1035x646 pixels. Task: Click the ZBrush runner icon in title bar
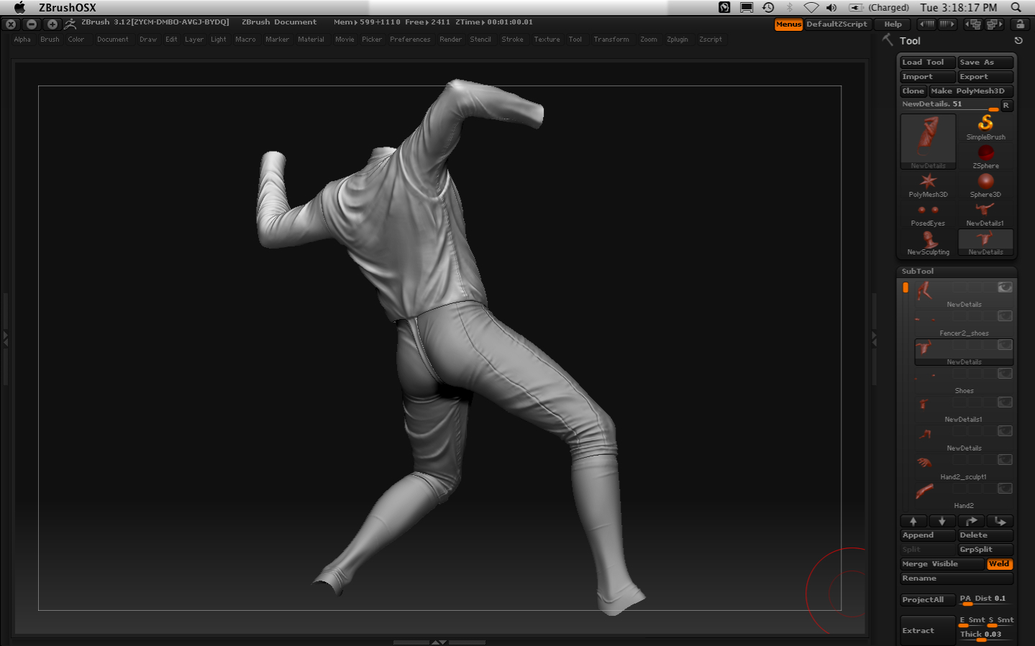coord(70,24)
